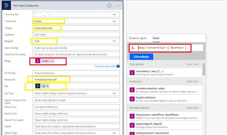Click the Sahibi input field
227x135 pixels.
click(x=76, y=127)
